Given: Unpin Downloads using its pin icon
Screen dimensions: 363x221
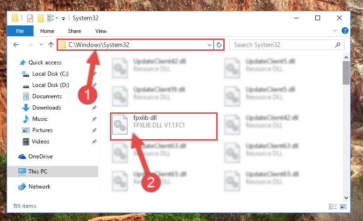Looking at the screenshot, I should click(x=94, y=108).
